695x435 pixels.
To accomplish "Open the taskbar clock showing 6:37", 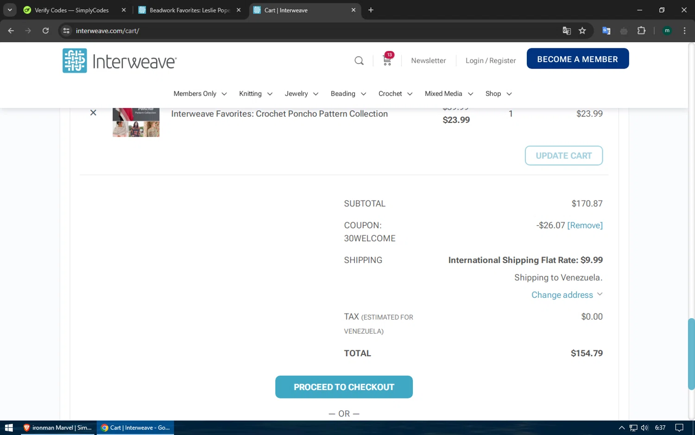I will 660,428.
